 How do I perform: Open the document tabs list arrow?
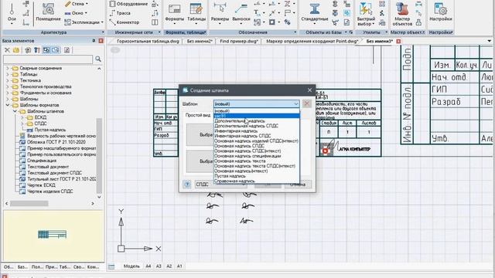490,41
